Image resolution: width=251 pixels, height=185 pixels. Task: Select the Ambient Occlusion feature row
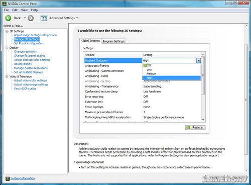point(113,61)
